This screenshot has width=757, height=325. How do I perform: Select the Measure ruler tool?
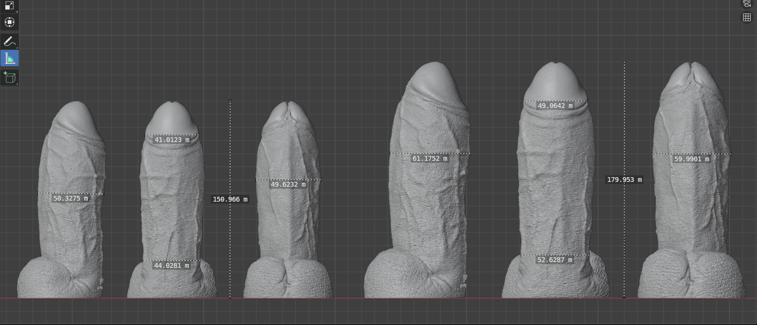pyautogui.click(x=9, y=59)
